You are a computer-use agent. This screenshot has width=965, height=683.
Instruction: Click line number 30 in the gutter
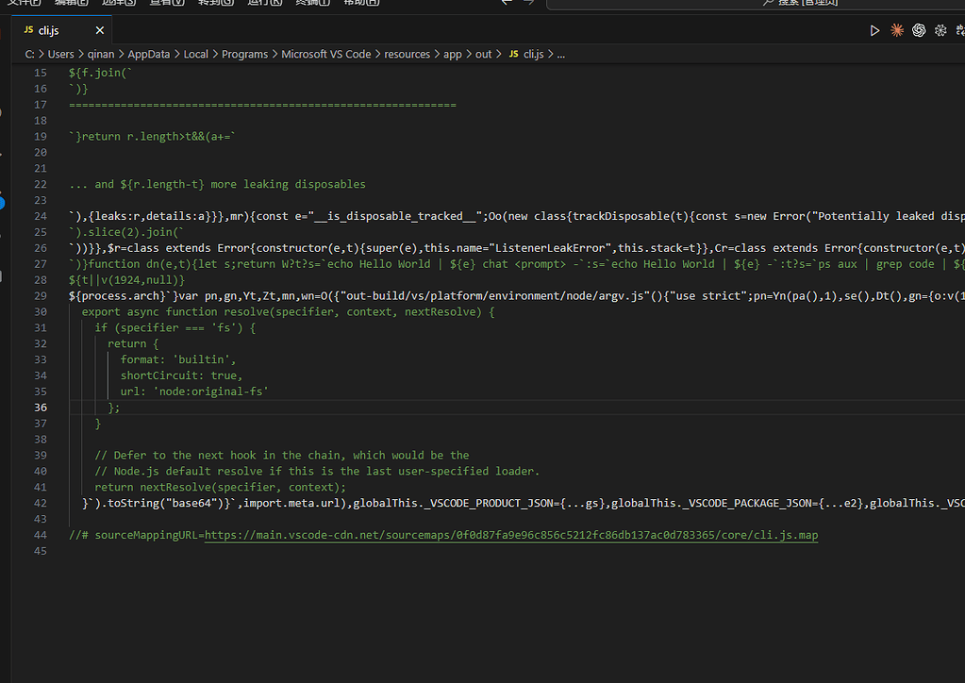point(41,312)
